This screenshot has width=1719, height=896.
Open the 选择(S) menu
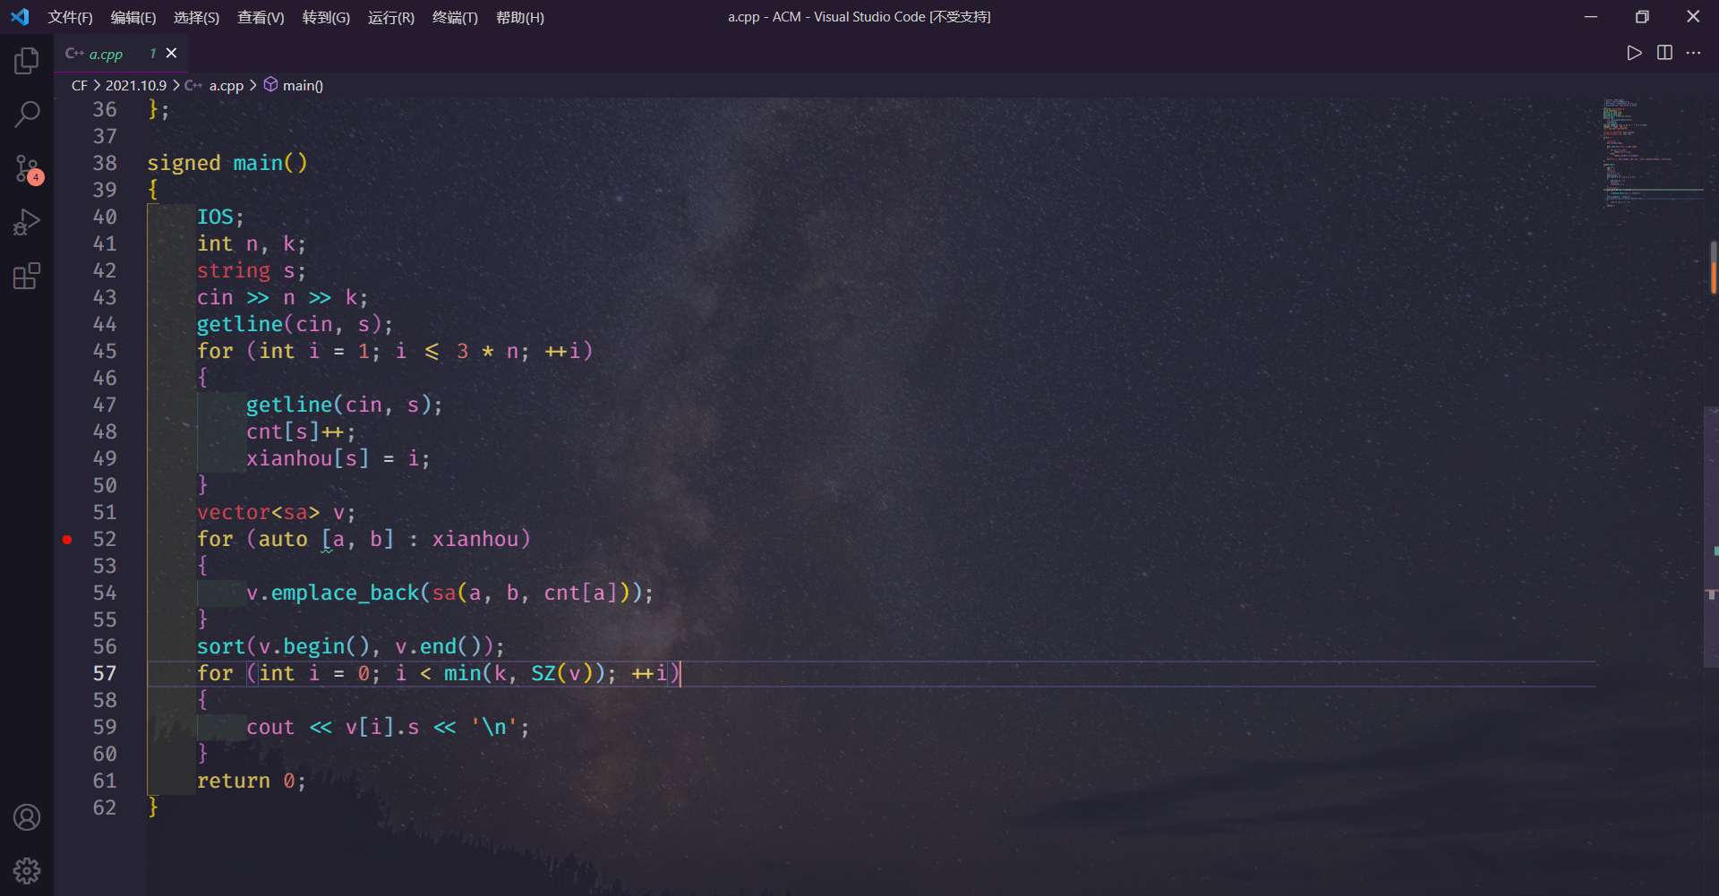tap(196, 17)
